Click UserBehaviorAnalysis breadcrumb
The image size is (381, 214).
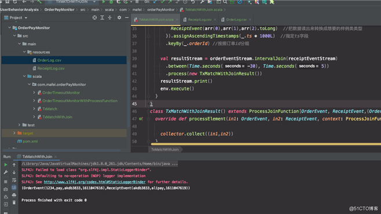(19, 10)
